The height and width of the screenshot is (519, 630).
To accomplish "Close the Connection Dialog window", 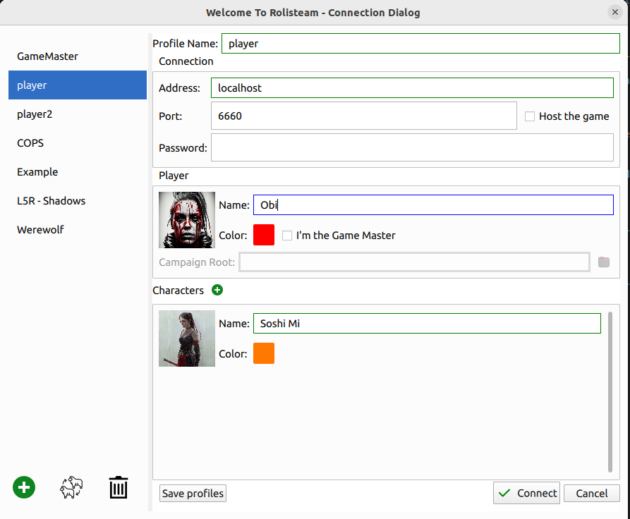I will point(614,12).
